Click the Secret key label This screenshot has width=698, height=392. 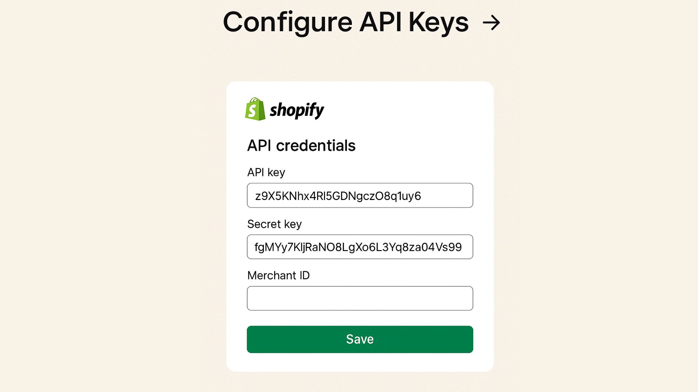(274, 224)
